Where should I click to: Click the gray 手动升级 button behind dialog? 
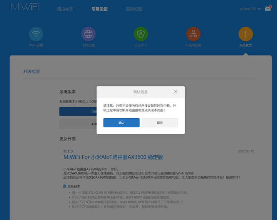78,124
